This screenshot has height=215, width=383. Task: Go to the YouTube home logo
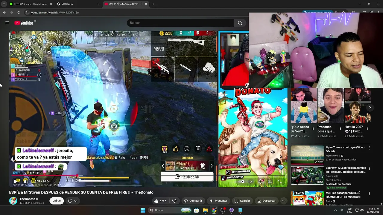point(24,23)
